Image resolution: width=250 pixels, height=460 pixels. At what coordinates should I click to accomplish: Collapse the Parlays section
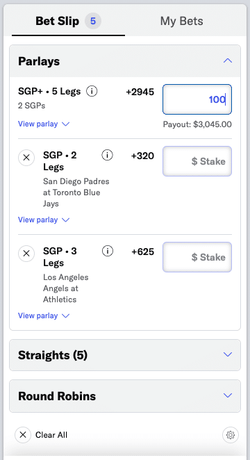pyautogui.click(x=228, y=60)
